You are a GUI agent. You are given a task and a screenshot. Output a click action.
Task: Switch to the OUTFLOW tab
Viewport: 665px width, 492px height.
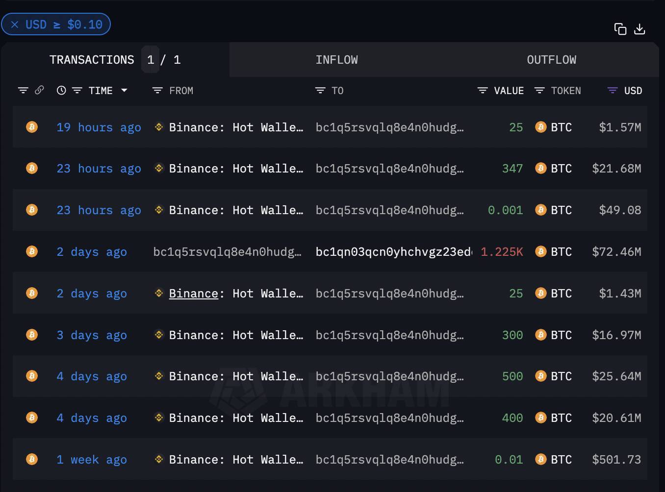coord(552,60)
